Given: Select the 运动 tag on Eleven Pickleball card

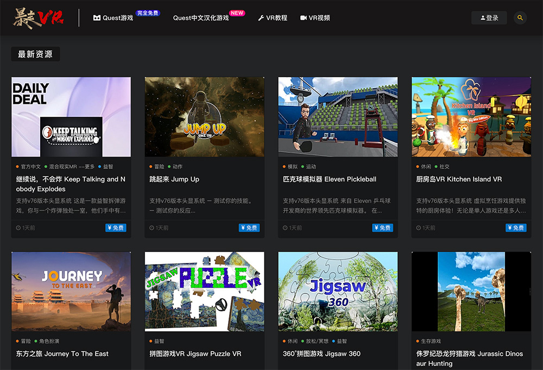Looking at the screenshot, I should point(308,167).
